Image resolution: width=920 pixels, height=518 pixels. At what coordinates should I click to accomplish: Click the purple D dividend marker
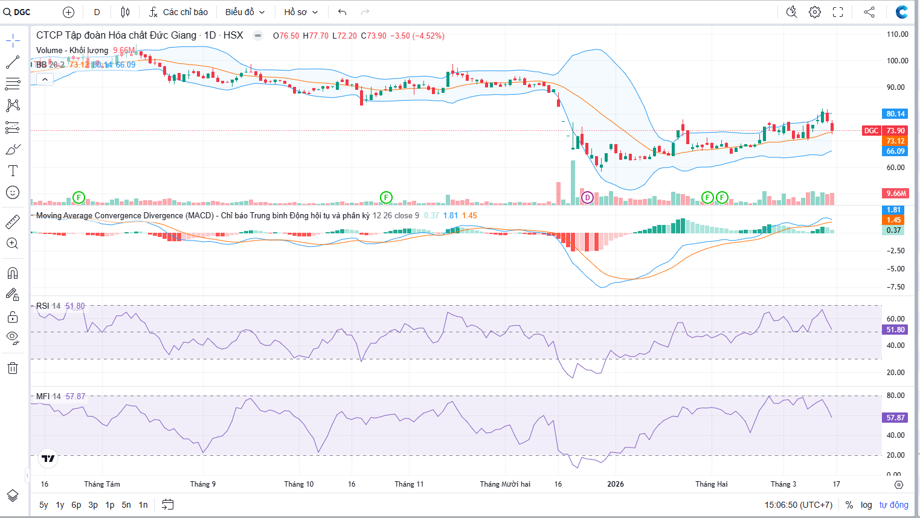tap(587, 197)
